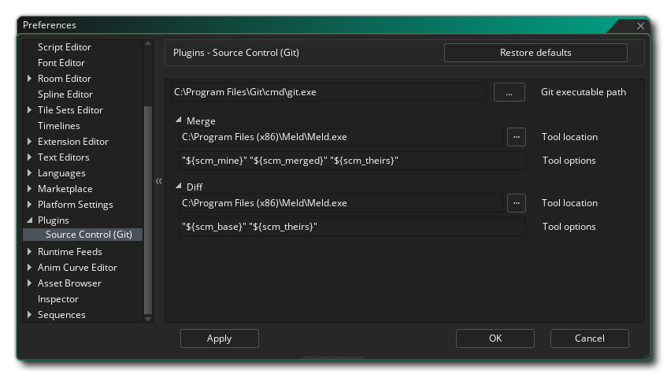Browse for the Diff tool location
Viewport: 667px width, 381px height.
[x=517, y=203]
